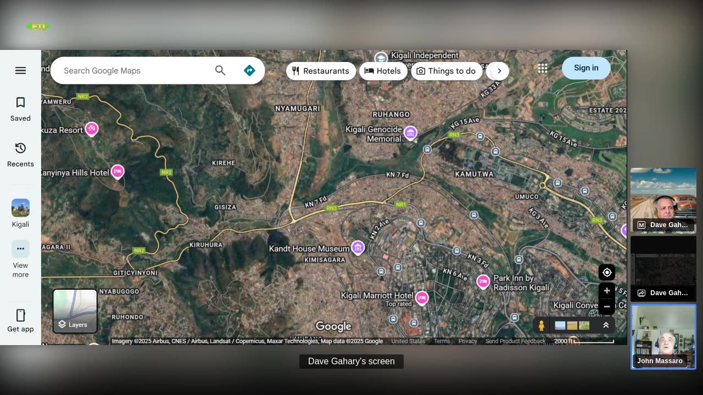Open the Google apps grid
The height and width of the screenshot is (395, 703).
click(543, 68)
